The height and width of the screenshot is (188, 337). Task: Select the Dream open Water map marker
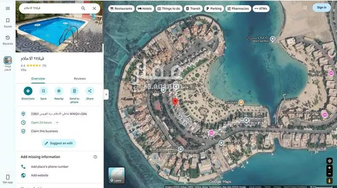(x=181, y=149)
